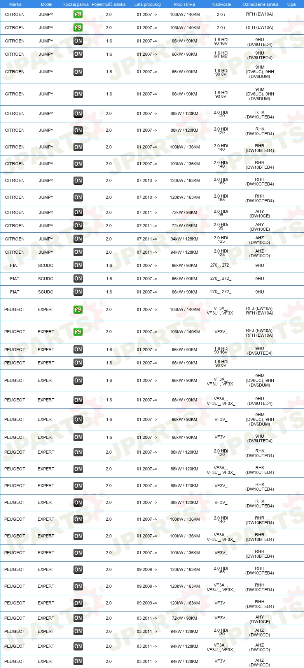Viewport: 304px width, 668px height.
Task: Click ON icon in Peugeot AHY 72kW row
Action: tap(78, 618)
